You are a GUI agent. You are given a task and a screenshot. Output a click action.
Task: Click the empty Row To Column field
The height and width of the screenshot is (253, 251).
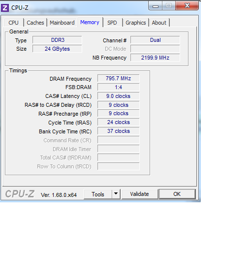119,166
